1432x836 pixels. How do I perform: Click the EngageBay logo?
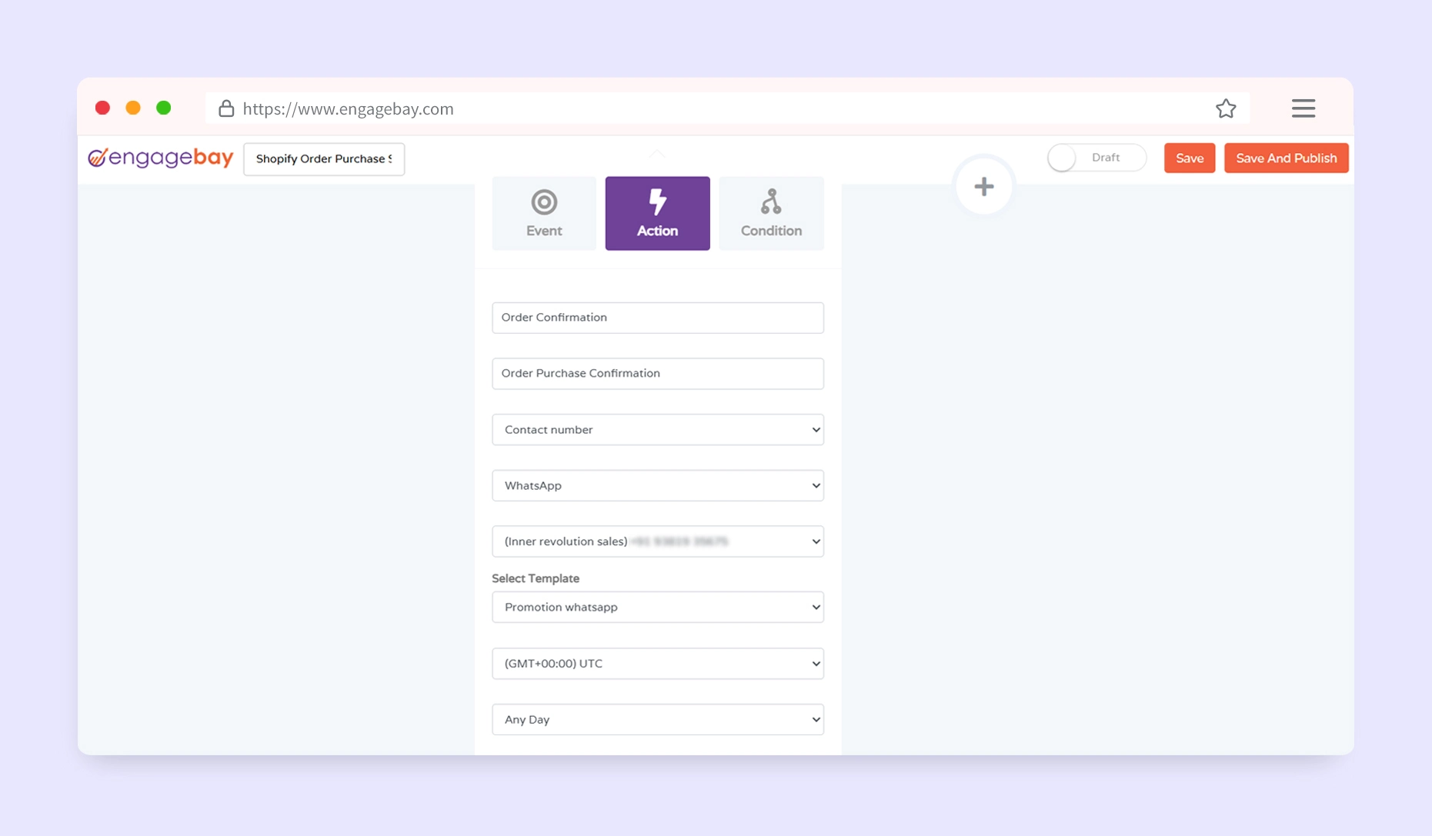pos(161,158)
